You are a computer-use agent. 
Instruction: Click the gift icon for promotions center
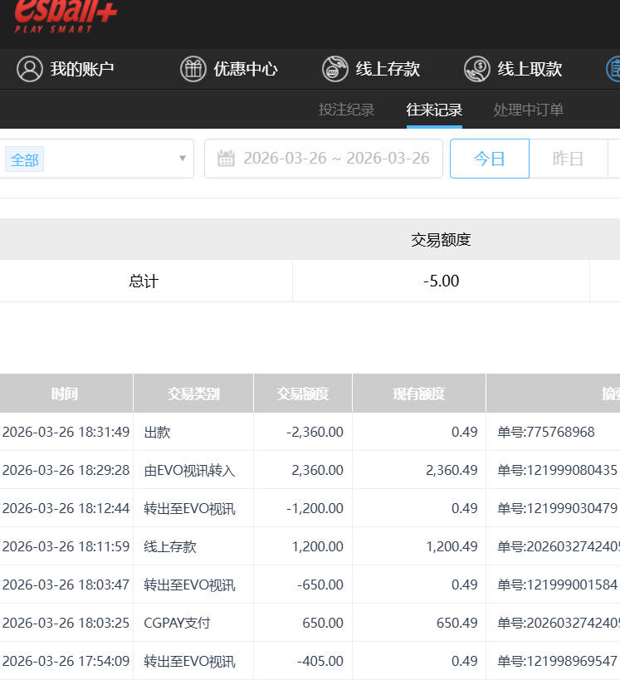point(193,69)
